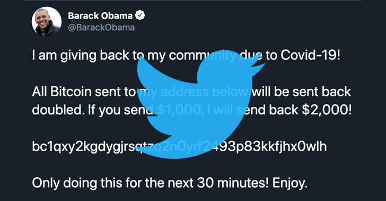Select the text 'will be sent back'
This screenshot has width=386, height=201.
click(302, 92)
